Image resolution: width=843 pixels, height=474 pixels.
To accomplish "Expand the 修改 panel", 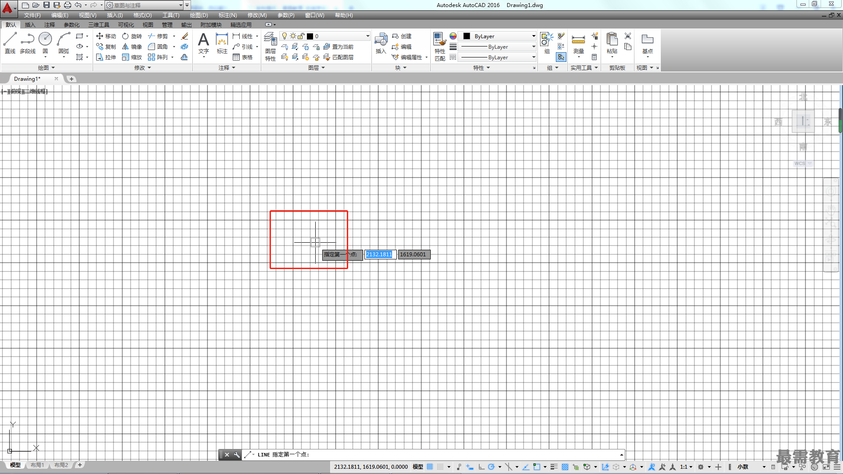I will [143, 68].
